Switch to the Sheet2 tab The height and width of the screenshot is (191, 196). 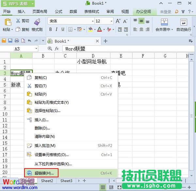click(x=47, y=181)
